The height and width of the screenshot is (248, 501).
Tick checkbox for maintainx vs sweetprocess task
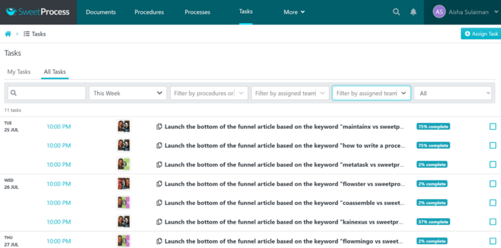[x=493, y=127]
